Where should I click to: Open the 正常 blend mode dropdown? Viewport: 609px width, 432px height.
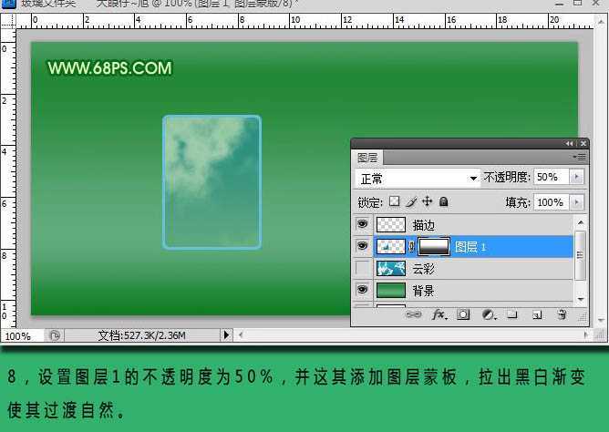click(418, 179)
